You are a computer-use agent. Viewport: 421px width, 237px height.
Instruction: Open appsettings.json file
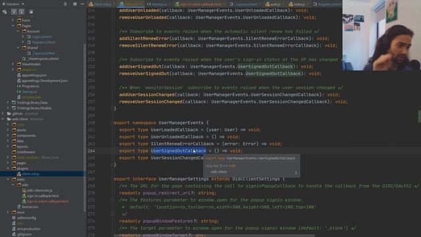click(x=34, y=75)
